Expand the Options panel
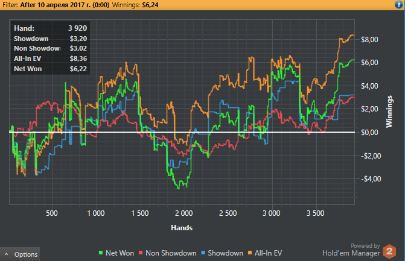 coord(20,254)
